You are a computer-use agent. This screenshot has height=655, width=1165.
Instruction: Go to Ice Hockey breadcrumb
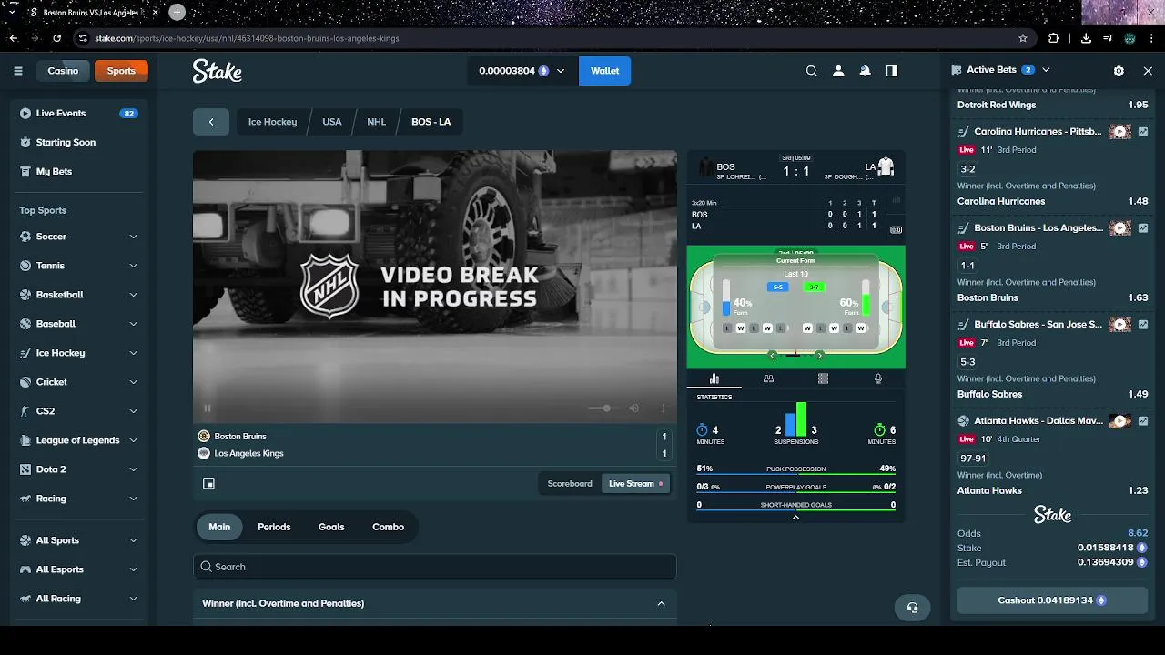[x=272, y=122]
